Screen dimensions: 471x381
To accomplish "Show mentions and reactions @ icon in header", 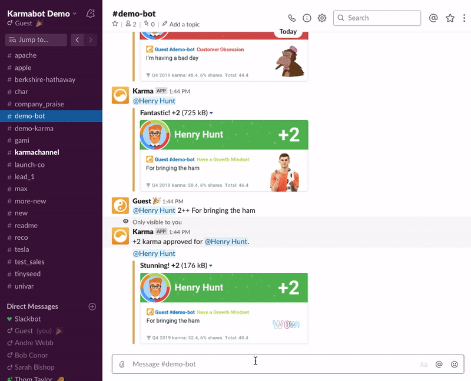I will click(x=433, y=18).
